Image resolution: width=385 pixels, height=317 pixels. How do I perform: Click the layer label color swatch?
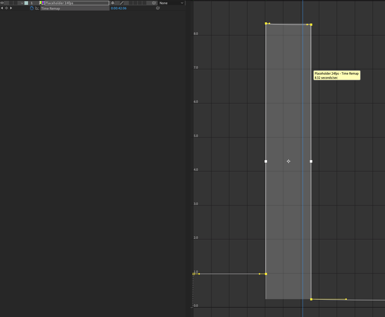(x=26, y=3)
